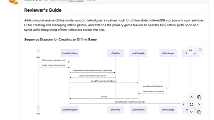Click "saveGame(offlineGame)" message label

pos(153,86)
